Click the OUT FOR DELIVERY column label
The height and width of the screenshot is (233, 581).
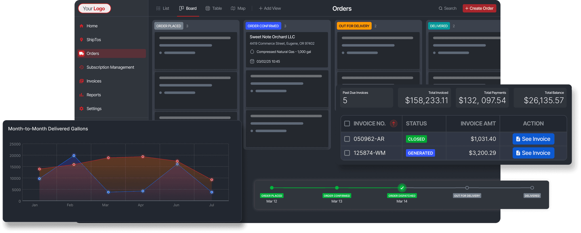[354, 26]
